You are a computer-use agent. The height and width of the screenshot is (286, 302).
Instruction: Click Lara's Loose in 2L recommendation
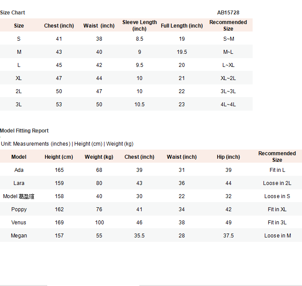pos(277,183)
